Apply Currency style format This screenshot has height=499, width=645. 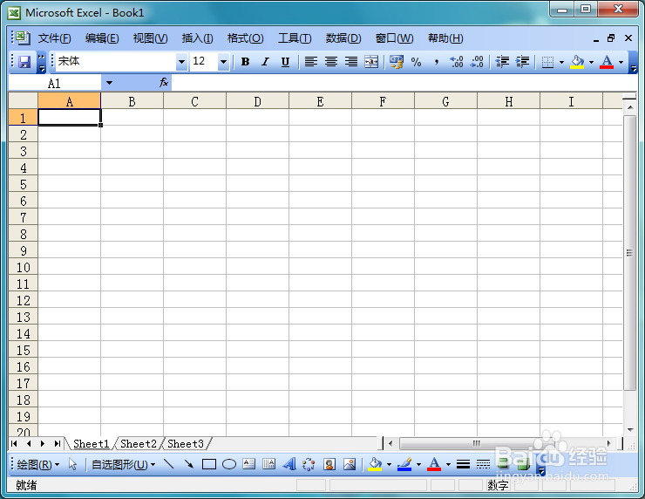pos(396,62)
